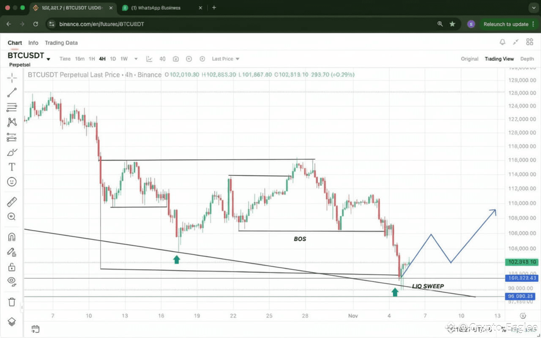Expand the BTCUSDT symbol selector

point(48,59)
